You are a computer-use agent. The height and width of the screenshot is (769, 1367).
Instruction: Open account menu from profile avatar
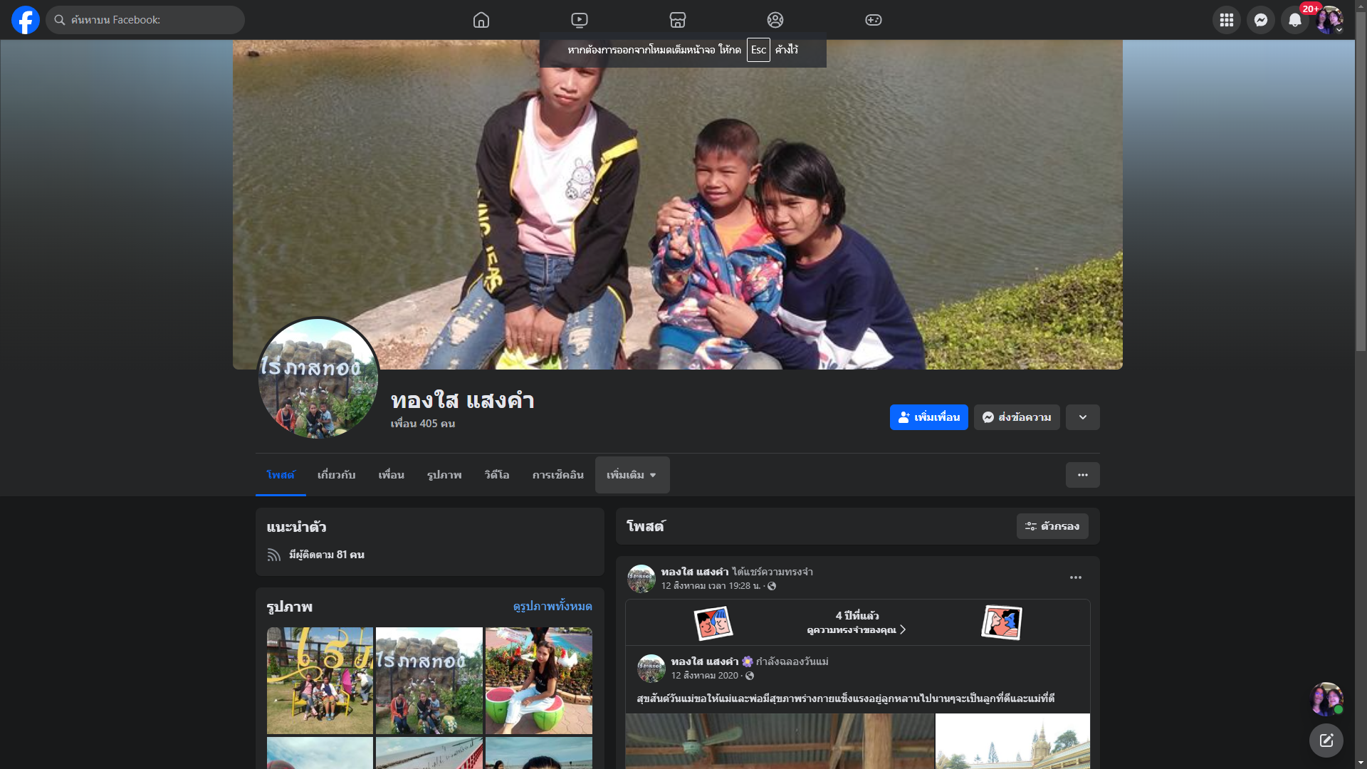pos(1329,20)
